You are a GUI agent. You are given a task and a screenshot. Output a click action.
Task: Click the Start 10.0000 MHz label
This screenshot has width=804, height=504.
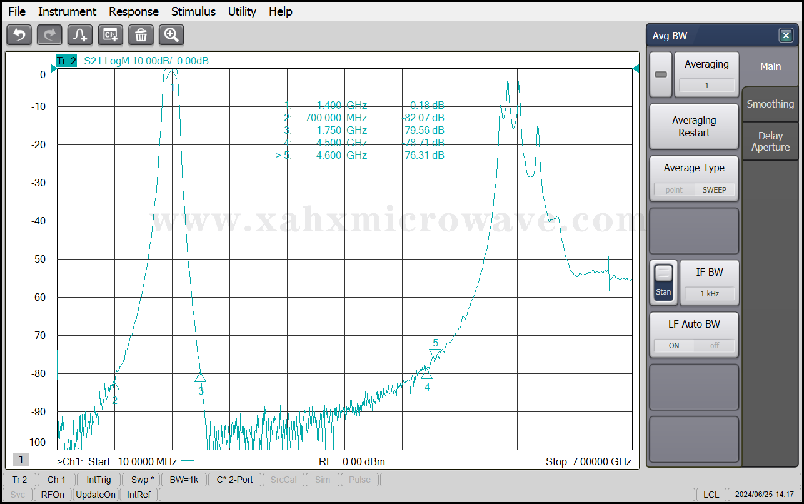(x=133, y=461)
